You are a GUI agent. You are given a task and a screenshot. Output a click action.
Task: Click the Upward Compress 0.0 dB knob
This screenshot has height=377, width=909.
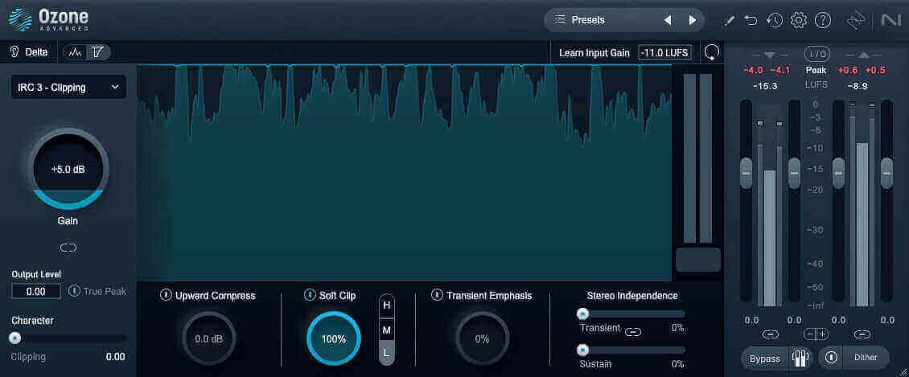208,338
